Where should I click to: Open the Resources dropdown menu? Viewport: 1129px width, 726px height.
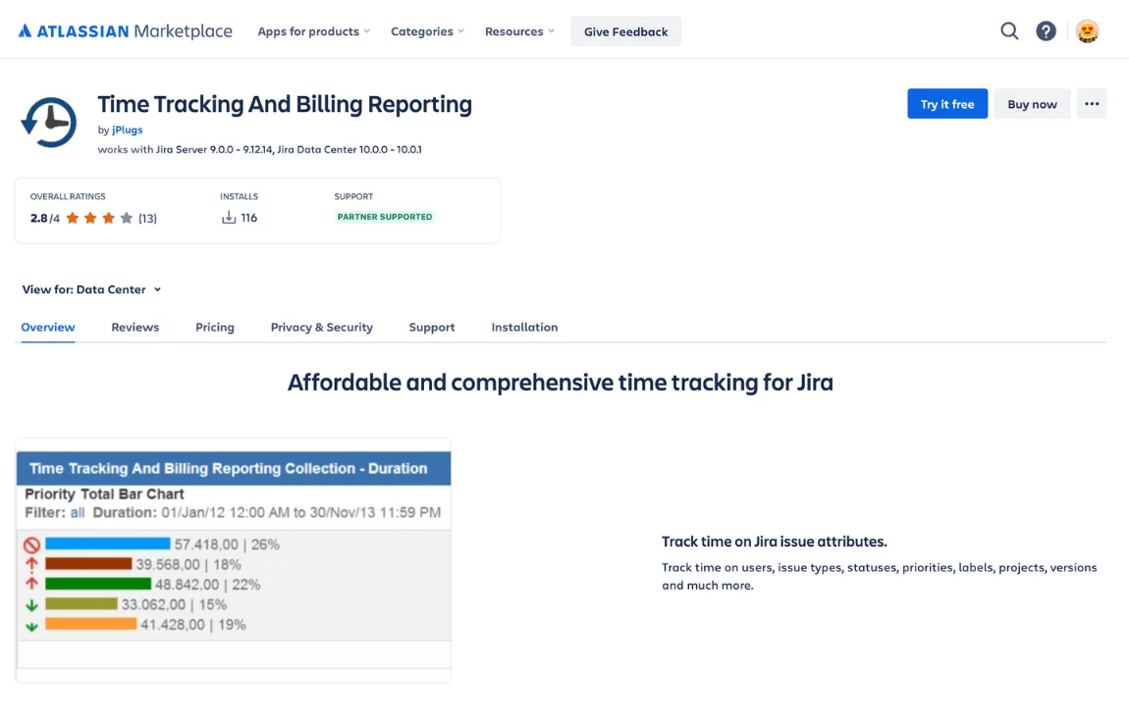click(519, 31)
